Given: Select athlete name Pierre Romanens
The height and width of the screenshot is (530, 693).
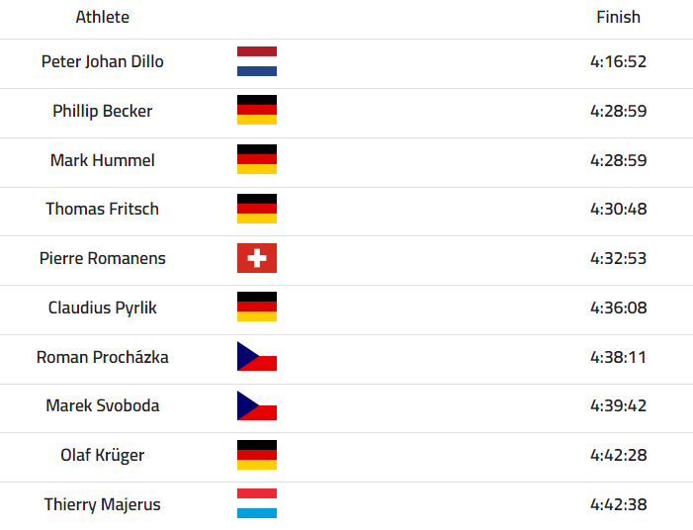Looking at the screenshot, I should point(103,258).
